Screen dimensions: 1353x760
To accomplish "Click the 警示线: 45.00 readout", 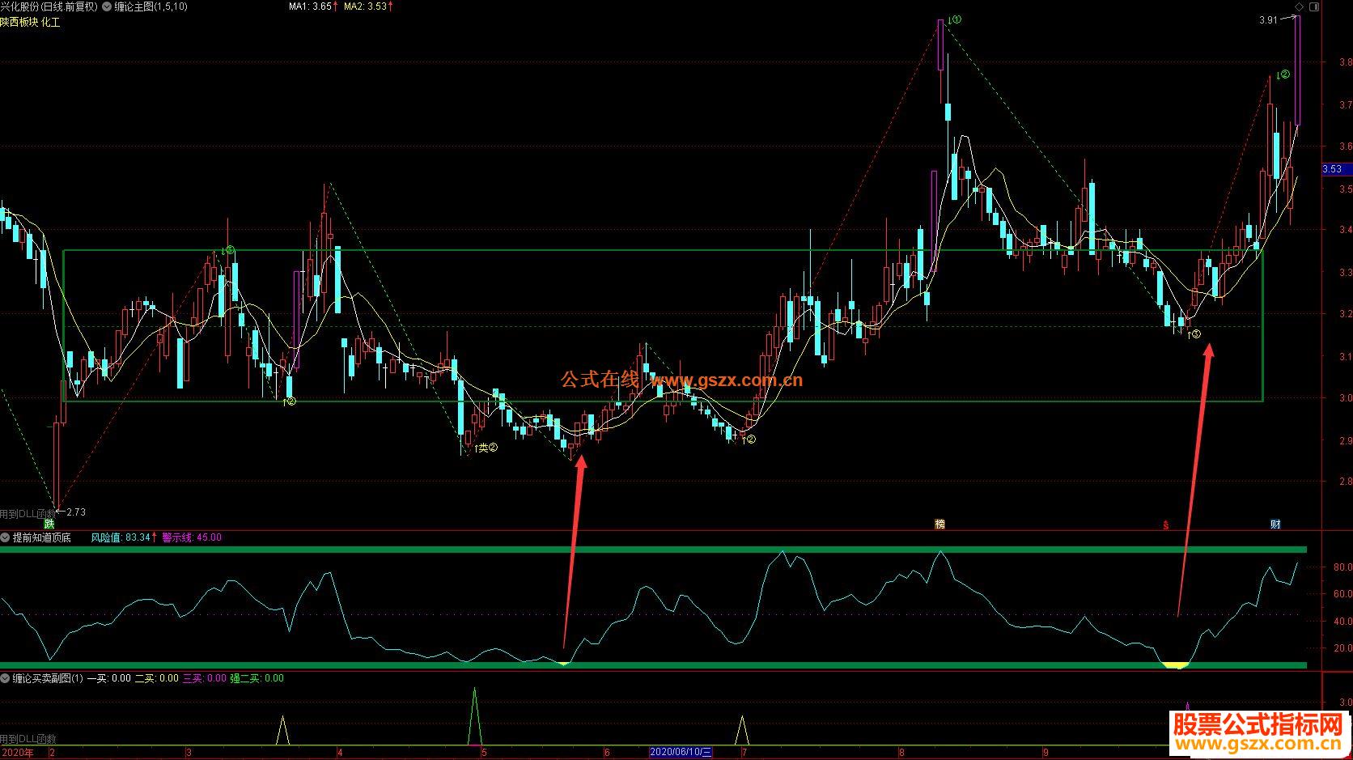I will coord(192,537).
